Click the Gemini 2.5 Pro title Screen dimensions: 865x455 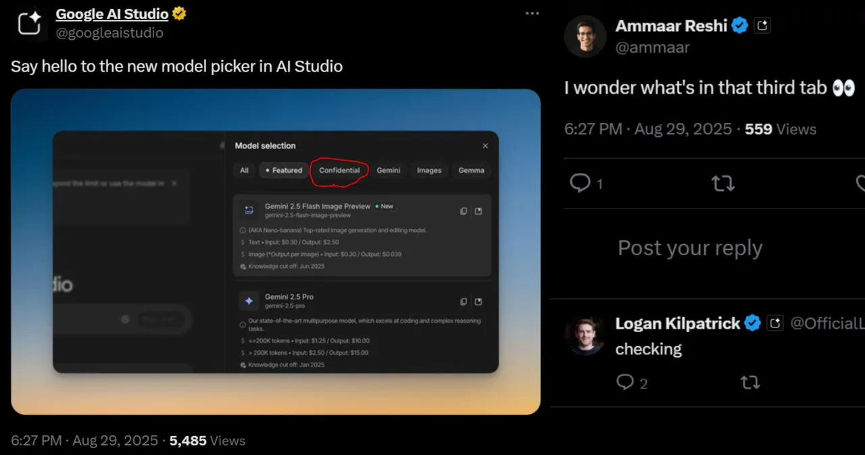coord(289,296)
